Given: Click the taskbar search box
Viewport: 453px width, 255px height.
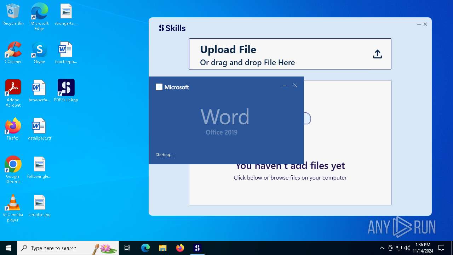Looking at the screenshot, I should point(68,248).
